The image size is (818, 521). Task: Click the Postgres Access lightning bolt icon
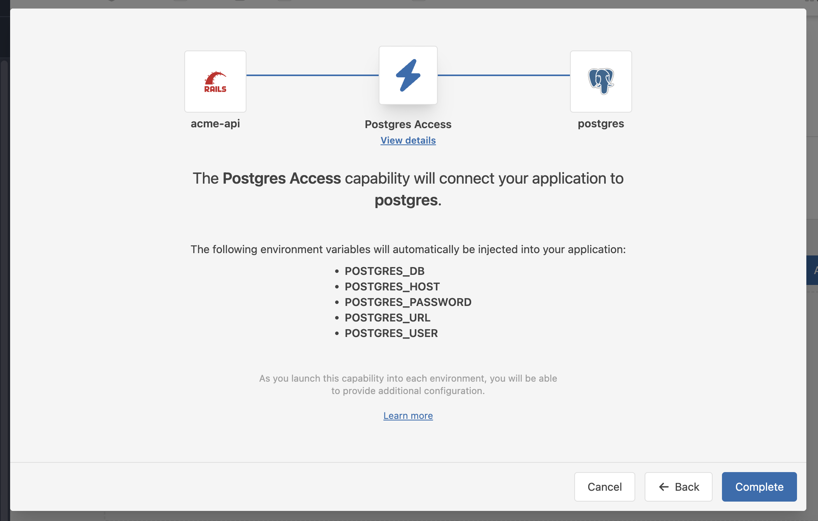[408, 75]
